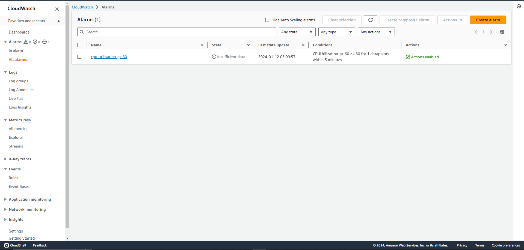Expand the Insights section
This screenshot has height=250, width=524.
click(x=5, y=219)
